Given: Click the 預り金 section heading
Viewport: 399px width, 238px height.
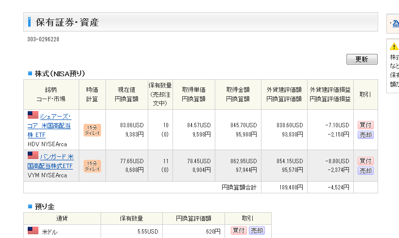Looking at the screenshot, I should pos(45,207).
